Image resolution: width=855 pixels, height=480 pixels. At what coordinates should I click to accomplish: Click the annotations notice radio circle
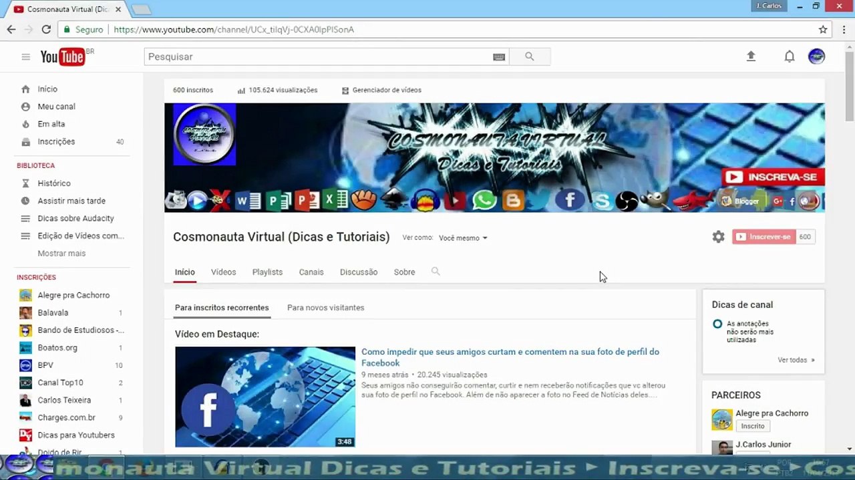(x=717, y=324)
